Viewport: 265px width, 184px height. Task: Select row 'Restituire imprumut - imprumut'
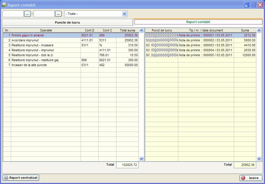[x=71, y=50]
